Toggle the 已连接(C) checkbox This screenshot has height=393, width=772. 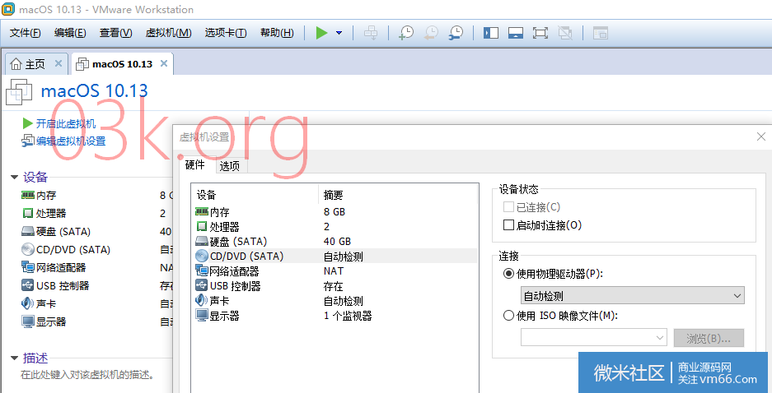point(508,207)
